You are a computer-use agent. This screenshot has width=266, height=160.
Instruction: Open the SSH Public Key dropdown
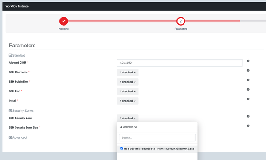128,82
